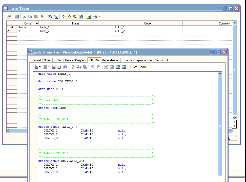Save the preview SQL script
246x182 pixels.
[54, 67]
